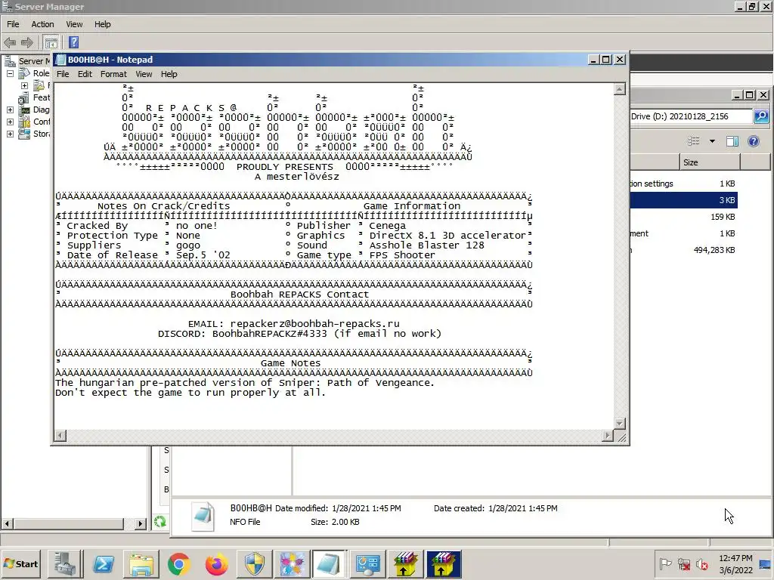
Task: Click the change view icon in Explorer
Action: click(694, 141)
